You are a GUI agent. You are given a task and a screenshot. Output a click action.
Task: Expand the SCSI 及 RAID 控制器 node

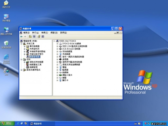pyautogui.click(x=57, y=49)
